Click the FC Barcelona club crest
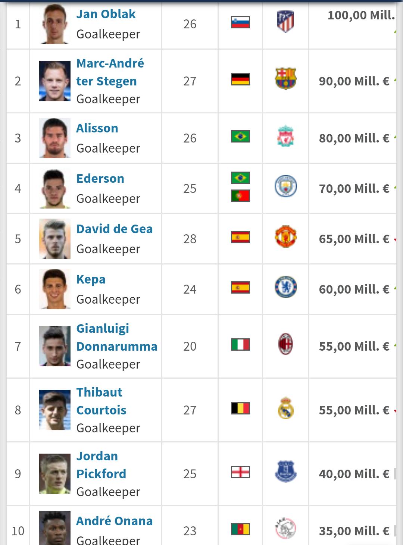This screenshot has height=545, width=403. (286, 78)
